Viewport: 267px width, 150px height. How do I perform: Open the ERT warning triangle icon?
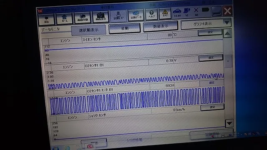165,13
